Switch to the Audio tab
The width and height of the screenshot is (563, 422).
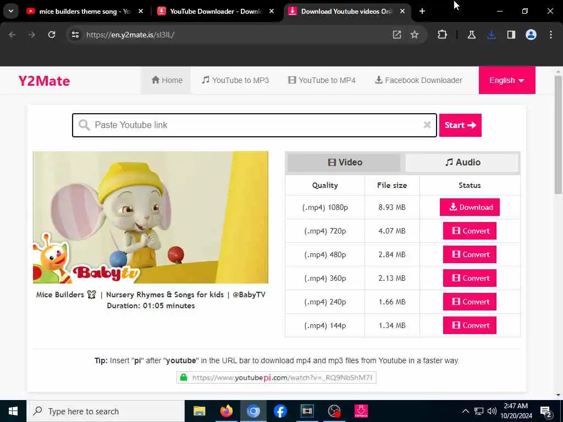[x=462, y=162]
